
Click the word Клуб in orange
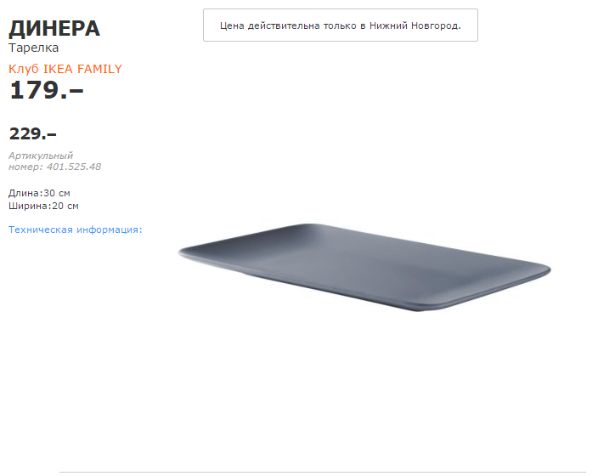pyautogui.click(x=24, y=69)
